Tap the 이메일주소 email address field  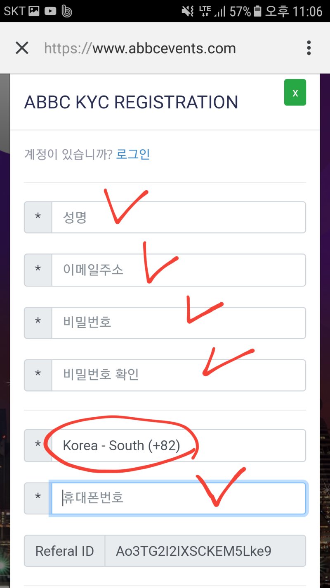point(177,270)
